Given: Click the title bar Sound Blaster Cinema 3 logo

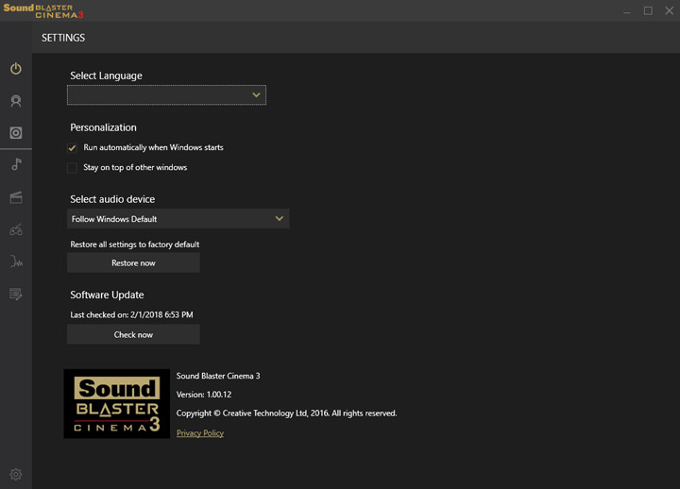Looking at the screenshot, I should click(42, 11).
